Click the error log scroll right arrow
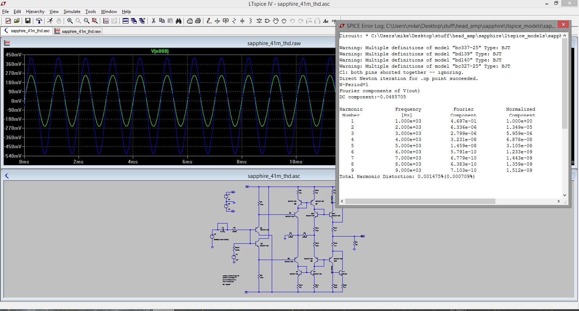The image size is (579, 311). [x=558, y=201]
